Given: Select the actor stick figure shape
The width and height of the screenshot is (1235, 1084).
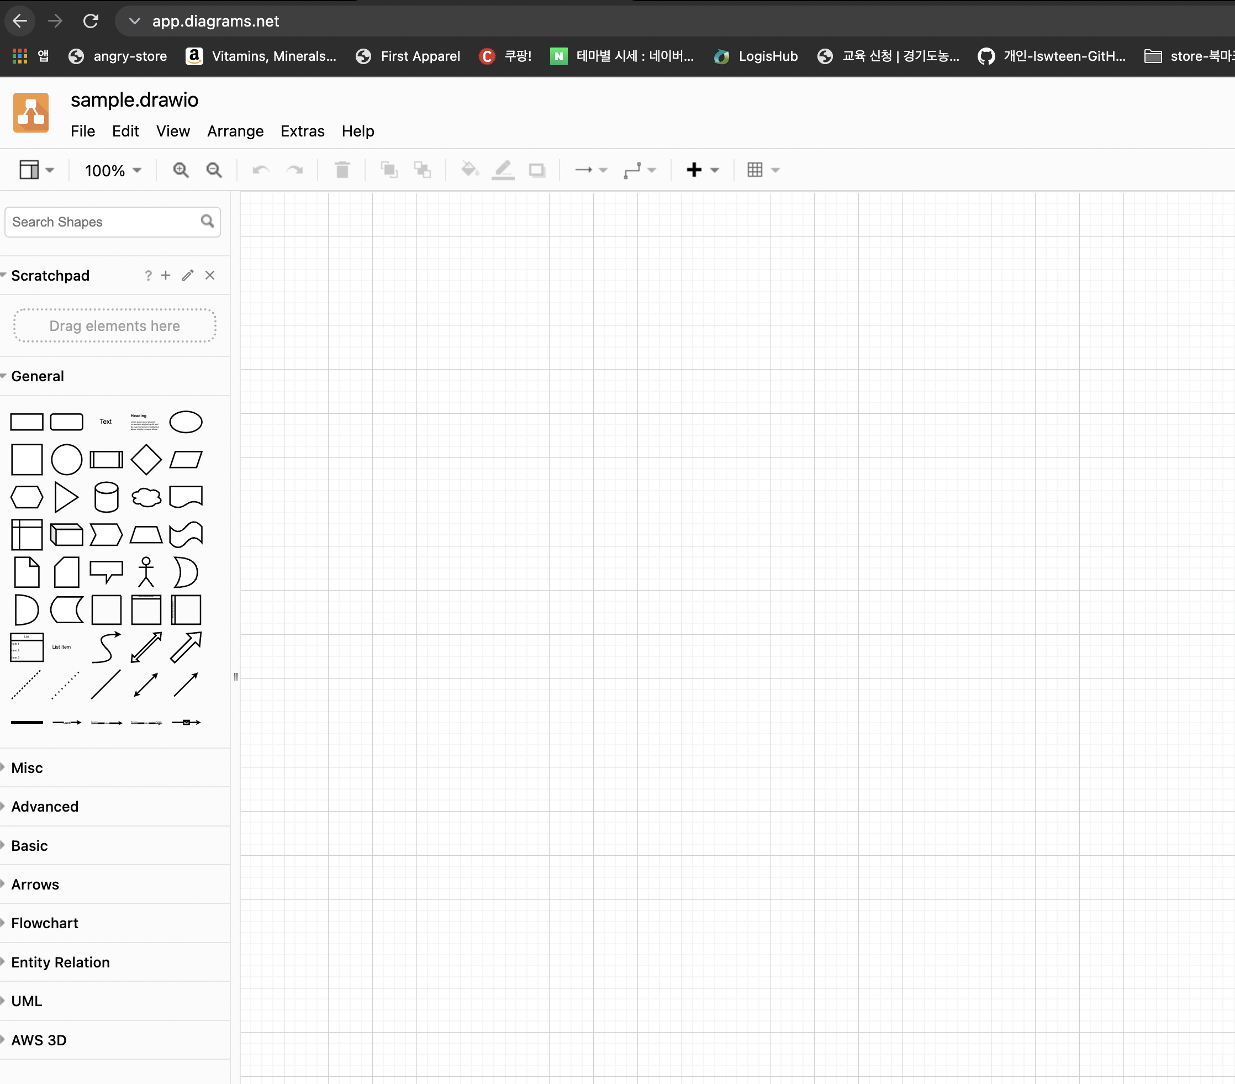Looking at the screenshot, I should coord(146,572).
